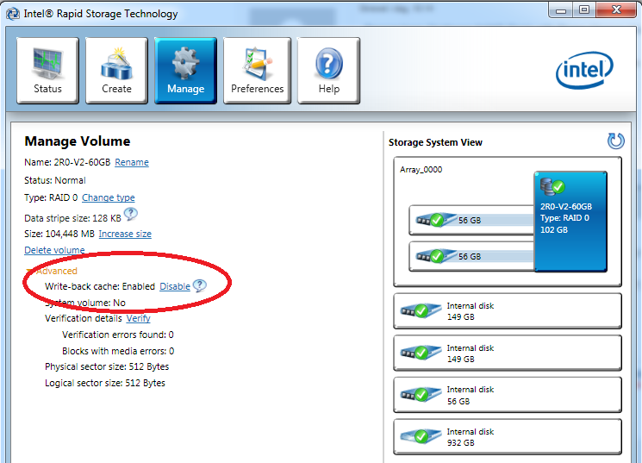Select the first 149 GB internal disk
This screenshot has width=642, height=463.
(x=508, y=311)
